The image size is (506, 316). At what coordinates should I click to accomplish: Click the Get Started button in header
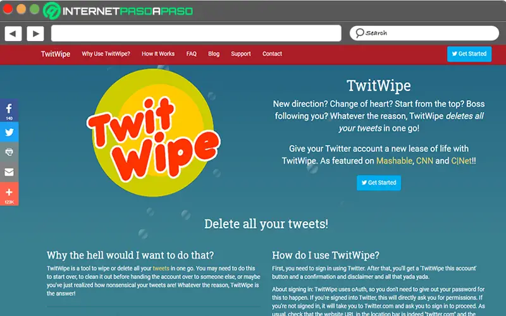click(469, 54)
